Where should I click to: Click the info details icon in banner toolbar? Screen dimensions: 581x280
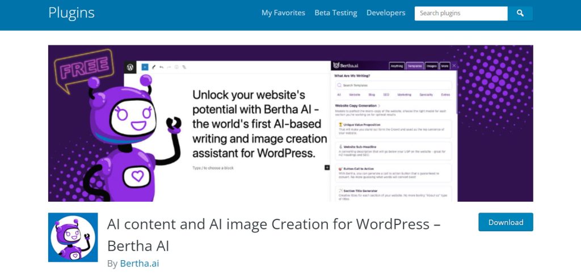pyautogui.click(x=177, y=67)
